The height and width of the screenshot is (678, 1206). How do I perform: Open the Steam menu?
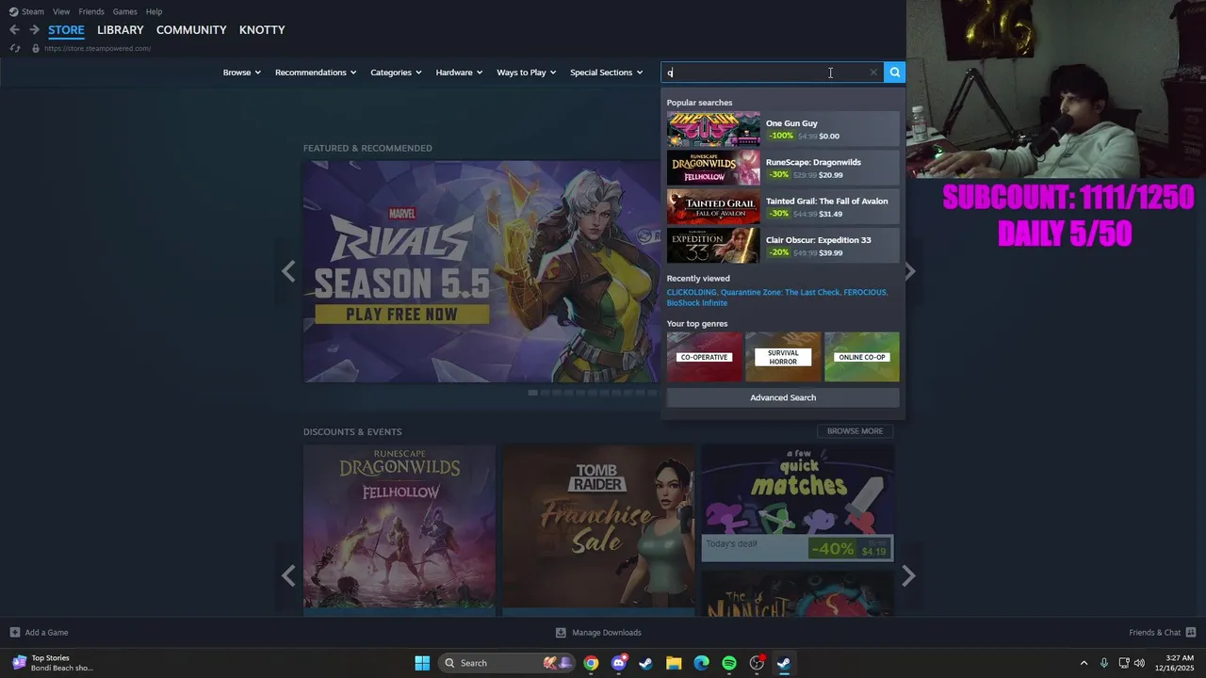point(26,11)
